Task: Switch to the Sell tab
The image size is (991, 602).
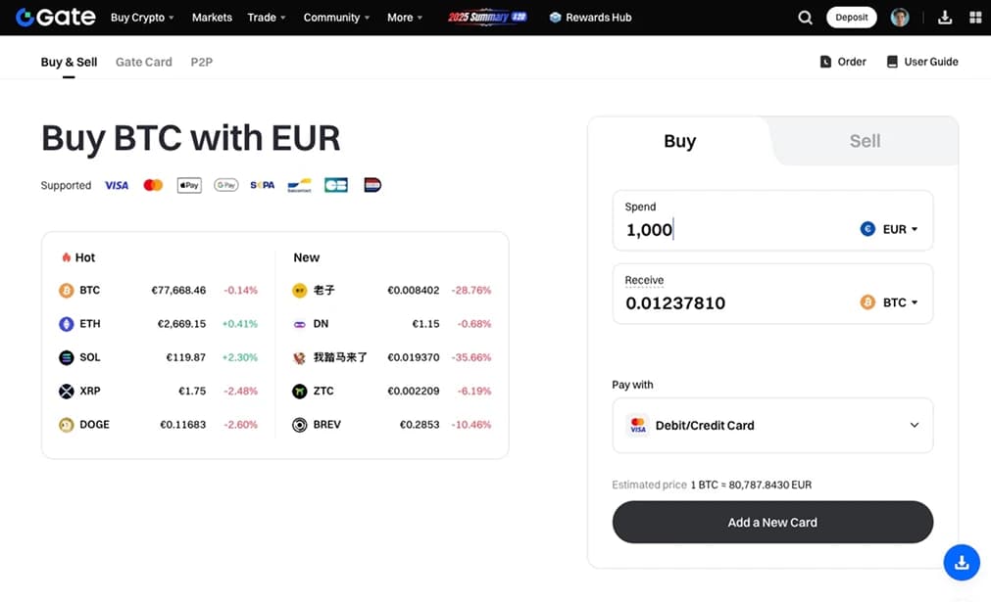Action: click(864, 141)
